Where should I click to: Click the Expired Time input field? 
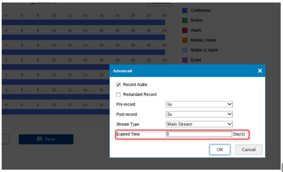point(199,134)
